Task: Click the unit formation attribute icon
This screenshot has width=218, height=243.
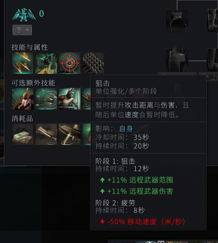Action: 93,63
